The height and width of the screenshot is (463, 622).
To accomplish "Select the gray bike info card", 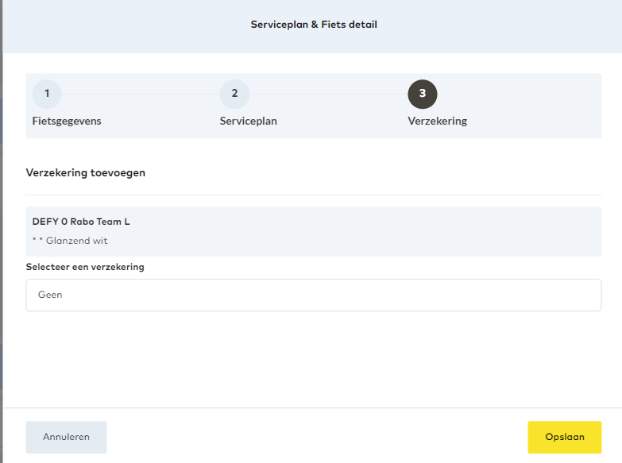I will point(397,231).
